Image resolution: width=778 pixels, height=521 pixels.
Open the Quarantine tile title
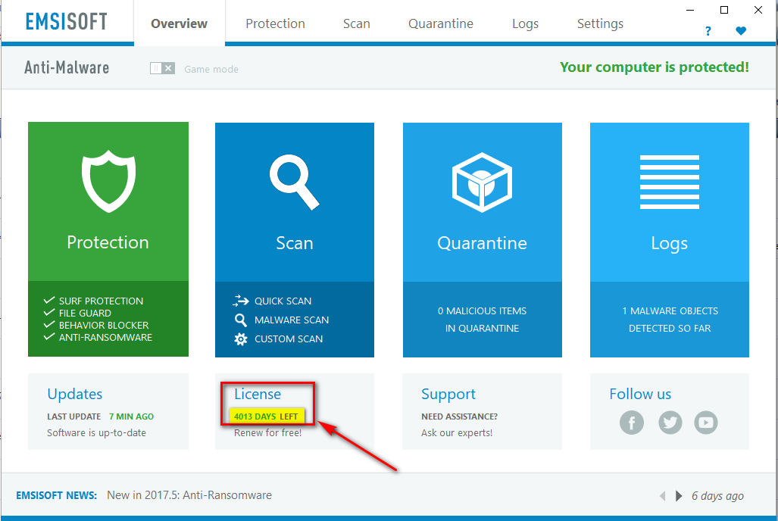(x=483, y=243)
